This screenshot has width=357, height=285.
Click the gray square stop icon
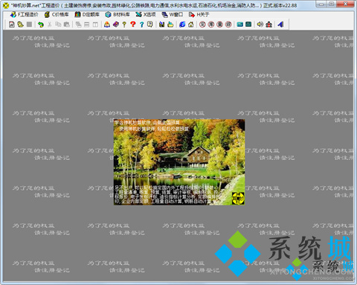click(x=29, y=25)
